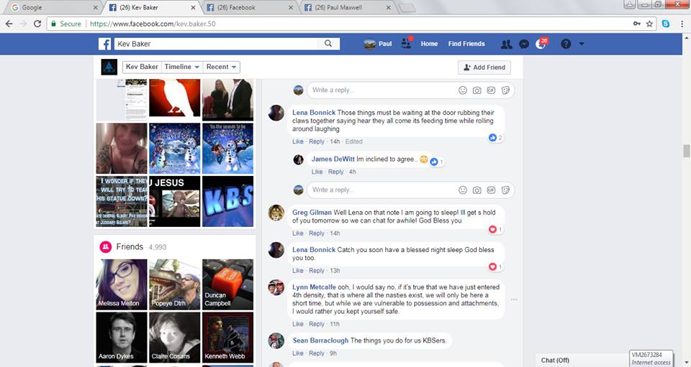Open the notifications globe icon
The image size is (691, 367).
click(541, 44)
